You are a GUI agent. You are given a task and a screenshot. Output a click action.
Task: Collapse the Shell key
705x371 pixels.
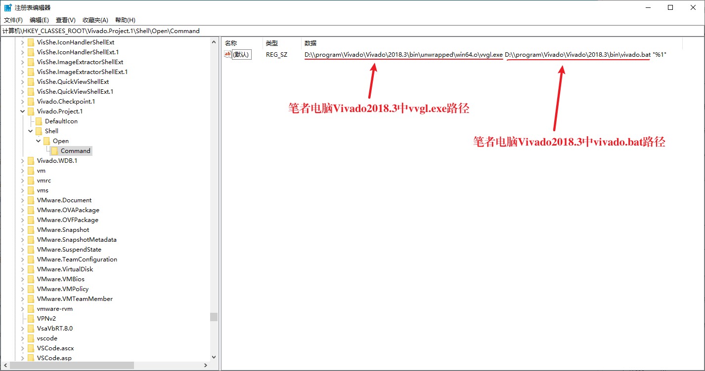pyautogui.click(x=30, y=131)
